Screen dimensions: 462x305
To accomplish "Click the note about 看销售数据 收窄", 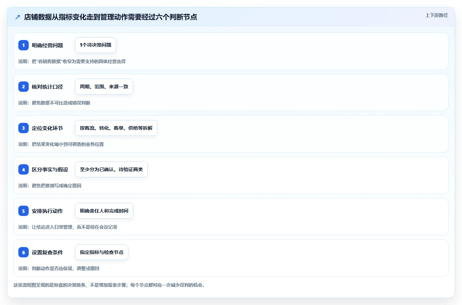I will tap(72, 61).
